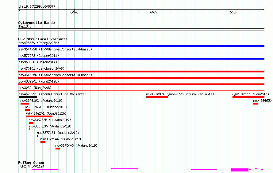Select the magenta HCN2 exon block
Screen dimensions: 273x173
240,170
